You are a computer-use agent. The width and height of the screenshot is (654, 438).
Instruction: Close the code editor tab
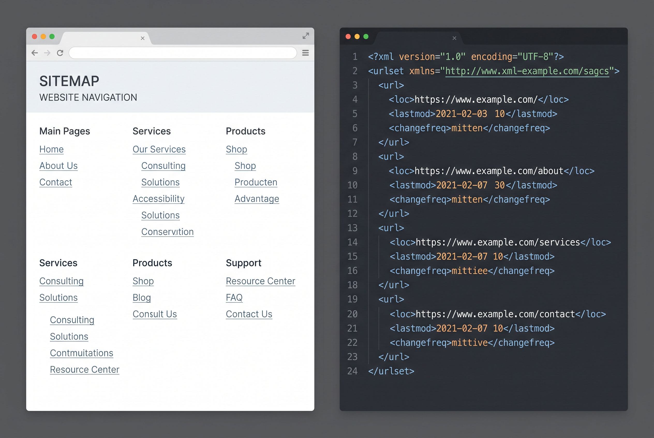455,38
